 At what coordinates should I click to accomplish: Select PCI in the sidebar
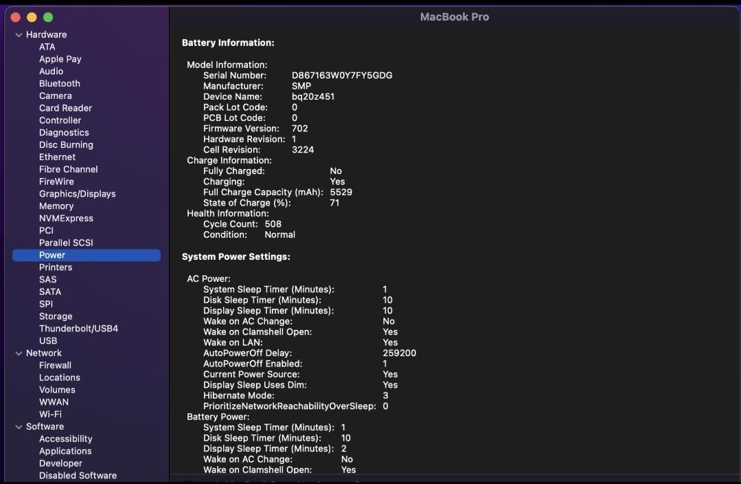(46, 231)
